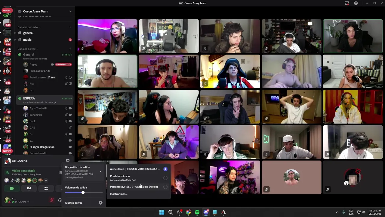Click system tray microphone icon
This screenshot has width=385, height=217.
[x=343, y=212]
